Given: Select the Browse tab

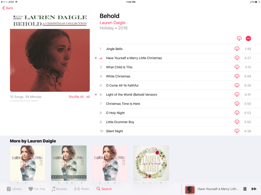Looking at the screenshot, I should tap(59, 189).
